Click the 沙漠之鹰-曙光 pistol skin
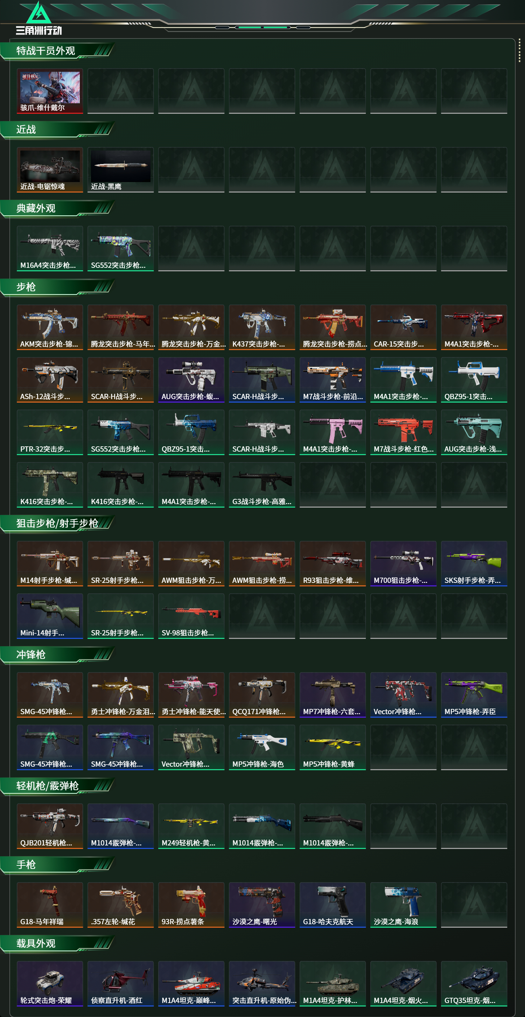This screenshot has width=525, height=1017. (x=262, y=905)
